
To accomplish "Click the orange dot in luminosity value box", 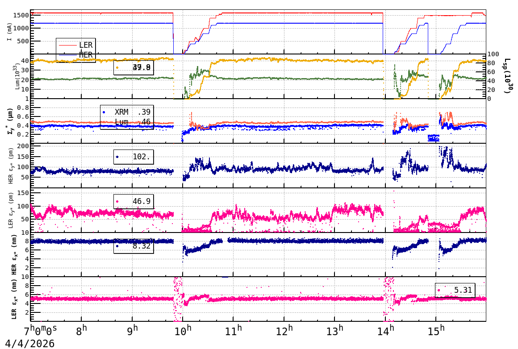I will (x=117, y=68).
